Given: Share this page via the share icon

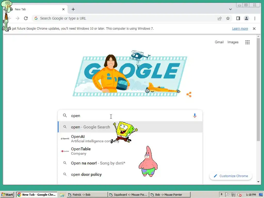Looking at the screenshot, I should pyautogui.click(x=220, y=18).
